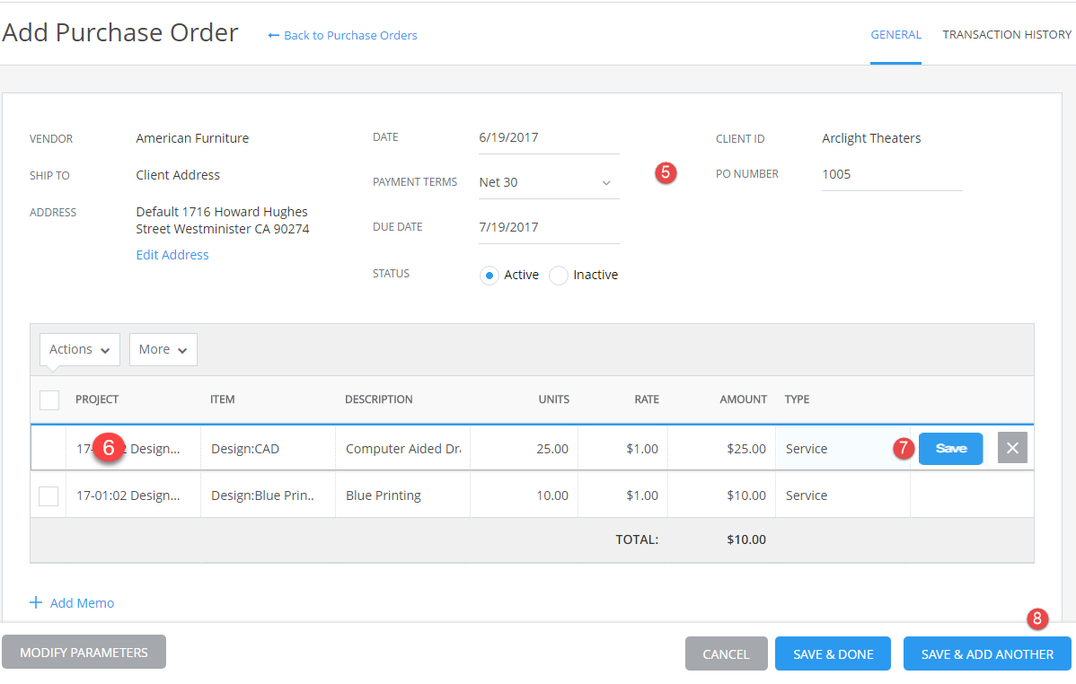Switch to the Transaction History tab
The width and height of the screenshot is (1076, 684).
pos(1006,34)
